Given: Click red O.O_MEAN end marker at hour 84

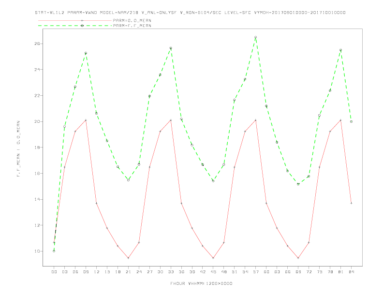Looking at the screenshot, I should coord(351,203).
